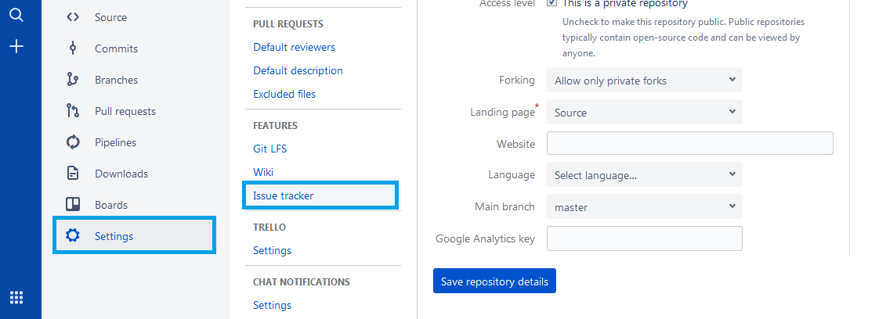Screen dimensions: 875x319
Task: Click the Website input field
Action: [689, 143]
